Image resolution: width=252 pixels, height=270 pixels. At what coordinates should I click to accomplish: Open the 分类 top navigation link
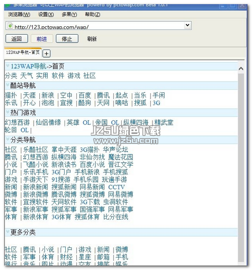tap(11, 76)
